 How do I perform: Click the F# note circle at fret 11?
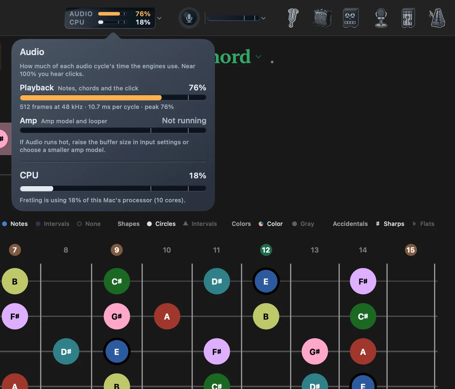click(217, 351)
